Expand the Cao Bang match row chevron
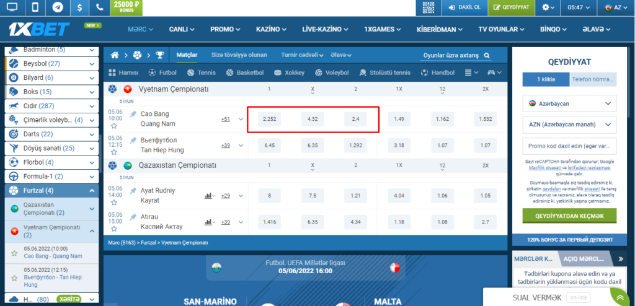The width and height of the screenshot is (635, 306). pyautogui.click(x=241, y=120)
